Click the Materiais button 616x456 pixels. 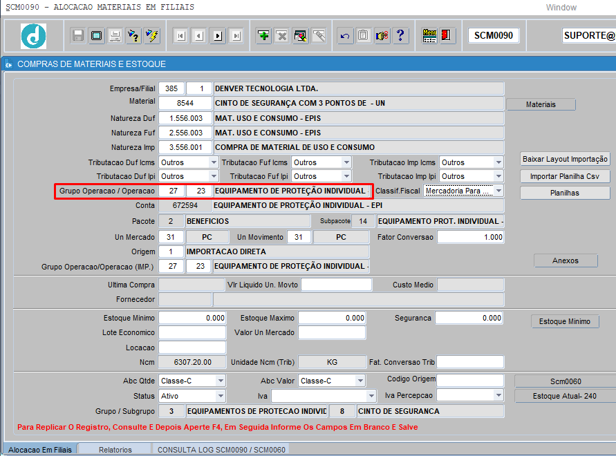click(x=541, y=104)
